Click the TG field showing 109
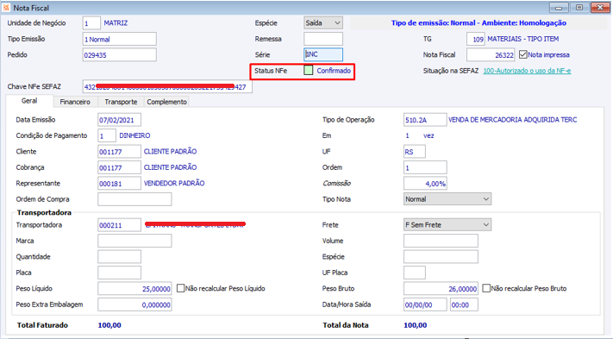This screenshot has width=613, height=339. pos(476,39)
